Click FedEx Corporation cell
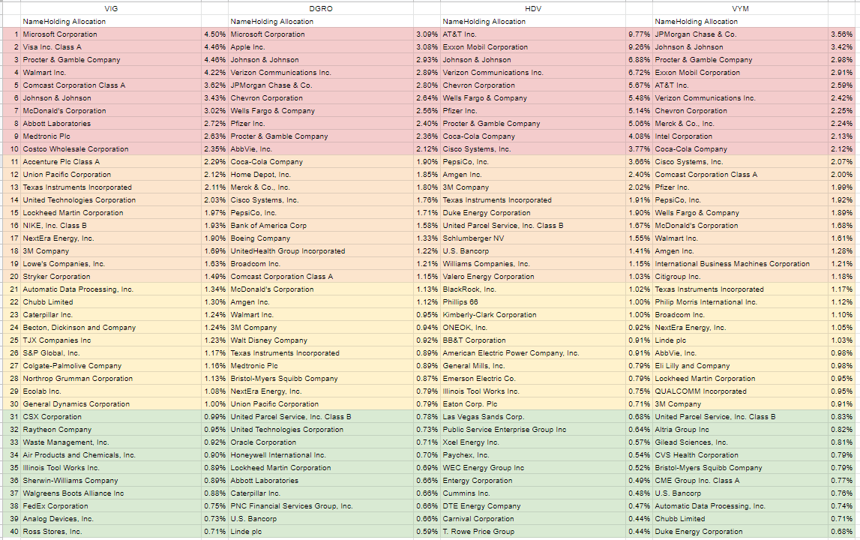Image resolution: width=860 pixels, height=540 pixels. [x=111, y=506]
